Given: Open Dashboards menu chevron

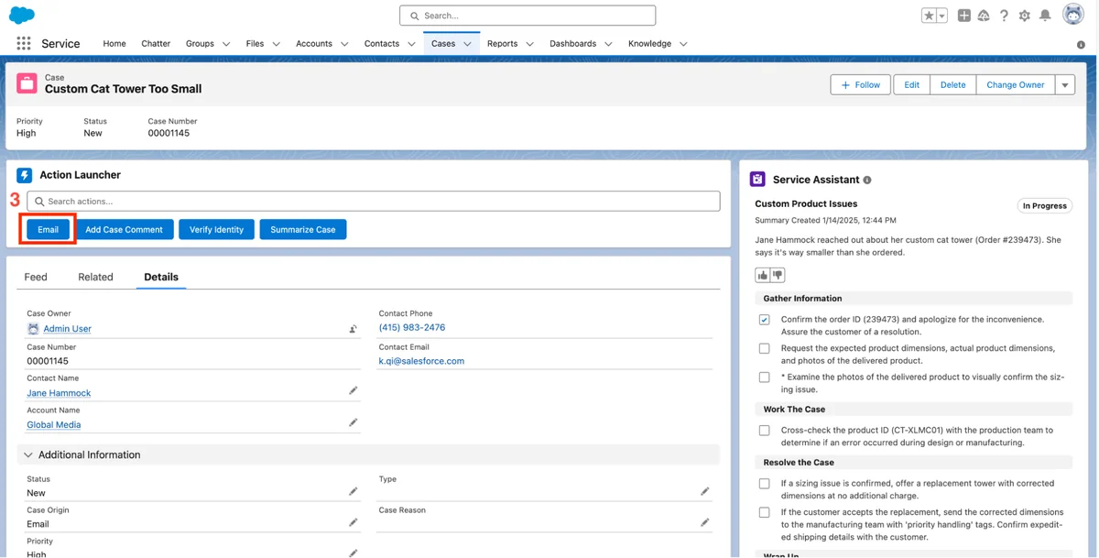Looking at the screenshot, I should pyautogui.click(x=608, y=44).
